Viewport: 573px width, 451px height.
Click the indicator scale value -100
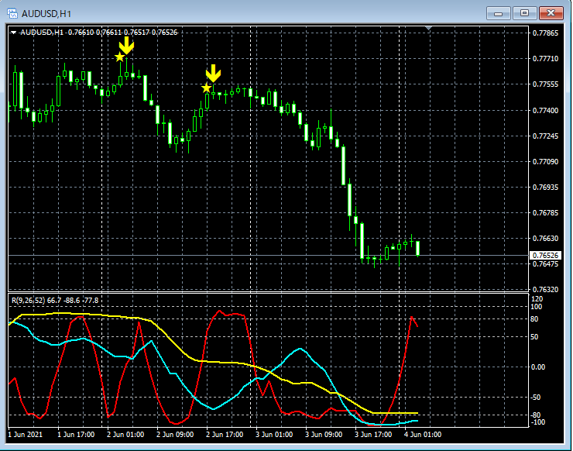(x=537, y=422)
